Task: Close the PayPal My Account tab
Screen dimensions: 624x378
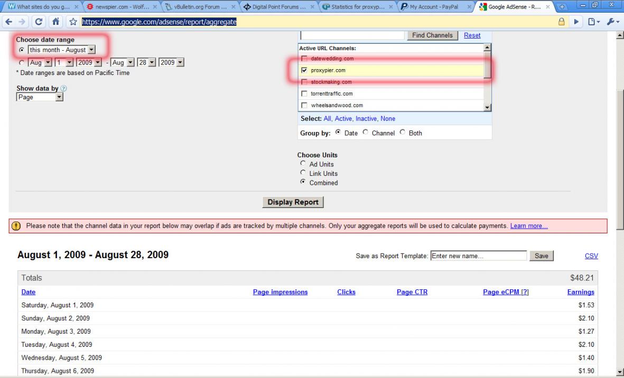Action: click(469, 7)
